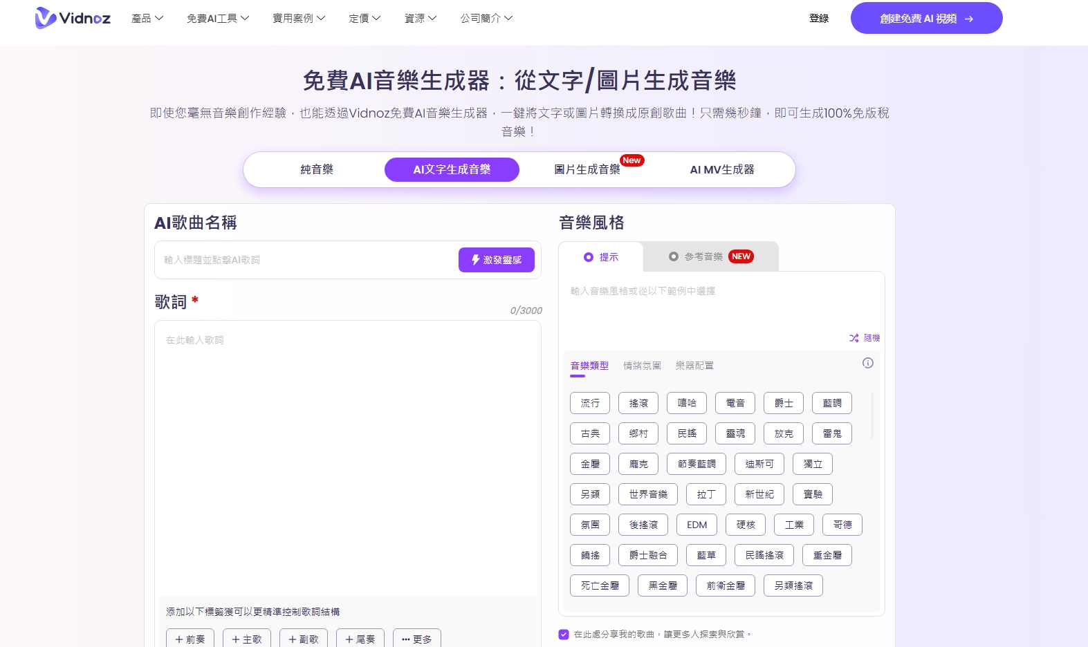Add the 前奏 lyric tag
1088x647 pixels.
pos(190,639)
